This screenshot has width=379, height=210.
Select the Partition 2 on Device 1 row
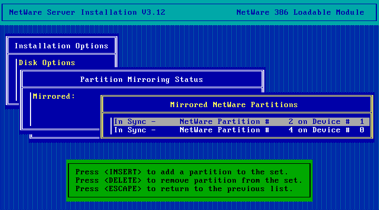click(239, 121)
